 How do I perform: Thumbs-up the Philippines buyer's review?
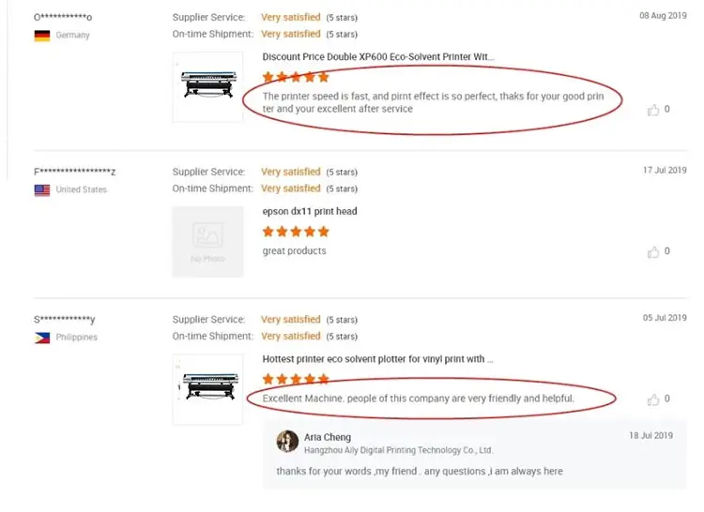click(653, 399)
